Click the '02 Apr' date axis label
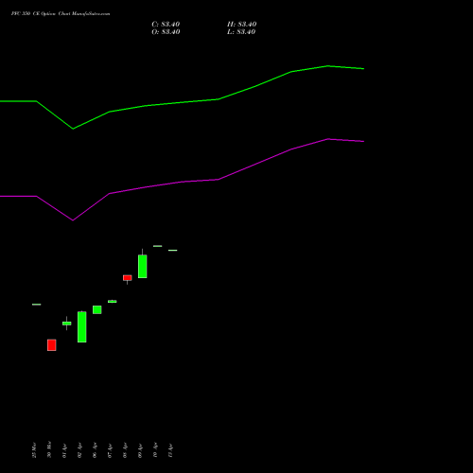 (x=79, y=451)
